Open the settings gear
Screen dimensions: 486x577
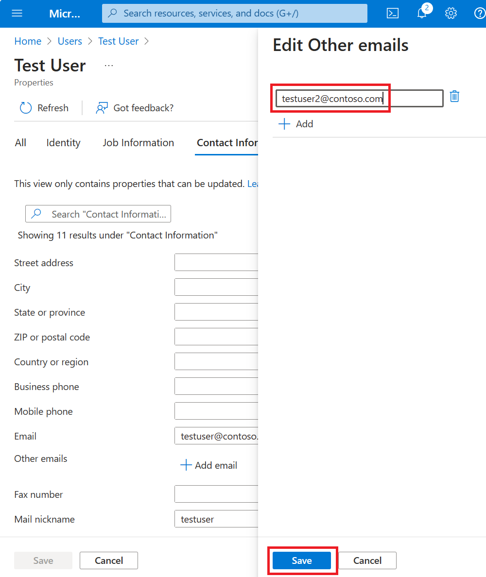click(451, 14)
